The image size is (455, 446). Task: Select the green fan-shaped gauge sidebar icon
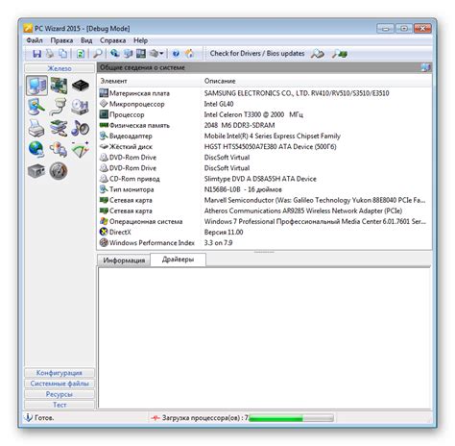(80, 149)
